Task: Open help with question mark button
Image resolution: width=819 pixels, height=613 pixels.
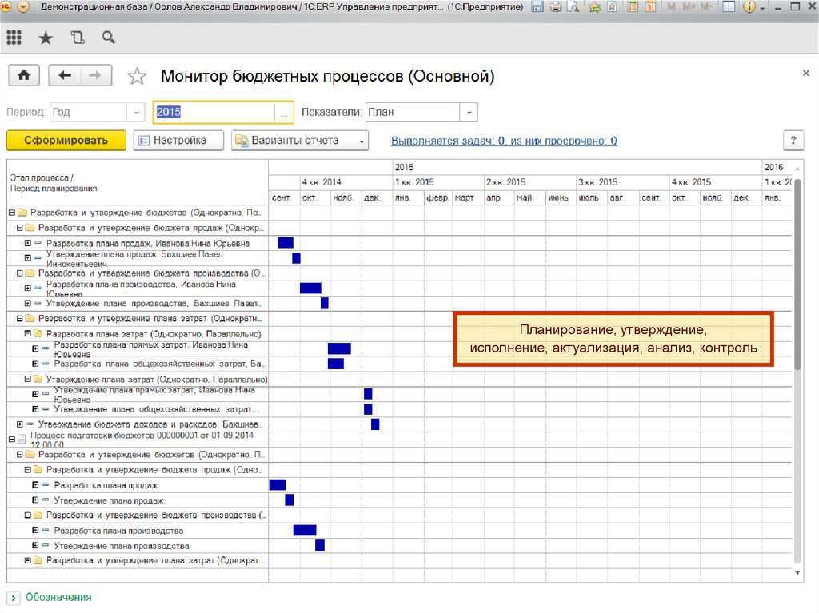Action: click(x=793, y=141)
